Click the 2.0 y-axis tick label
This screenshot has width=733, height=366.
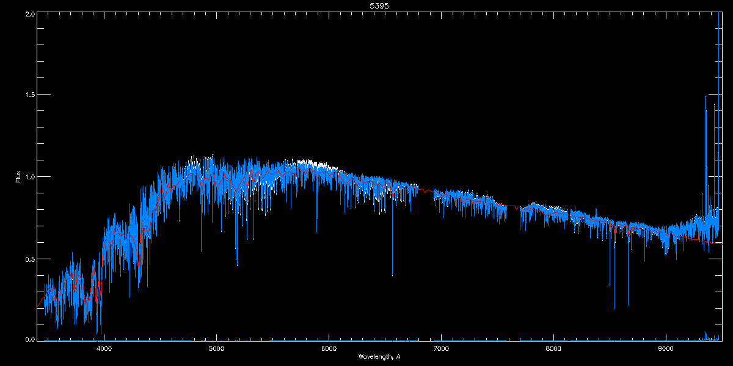pyautogui.click(x=29, y=13)
